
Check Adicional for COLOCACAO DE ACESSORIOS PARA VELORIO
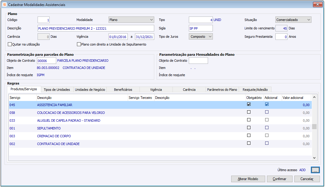point(267,112)
